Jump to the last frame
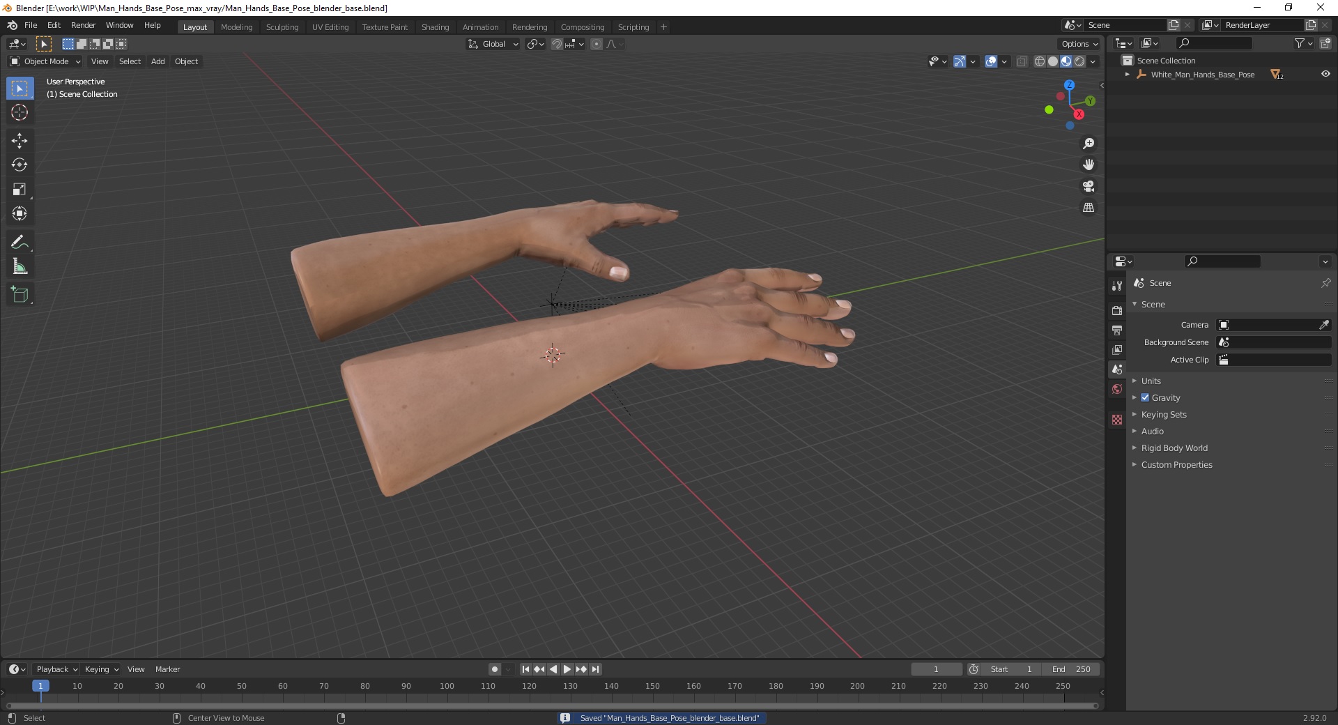Screen dimensions: 1338x725 point(595,669)
